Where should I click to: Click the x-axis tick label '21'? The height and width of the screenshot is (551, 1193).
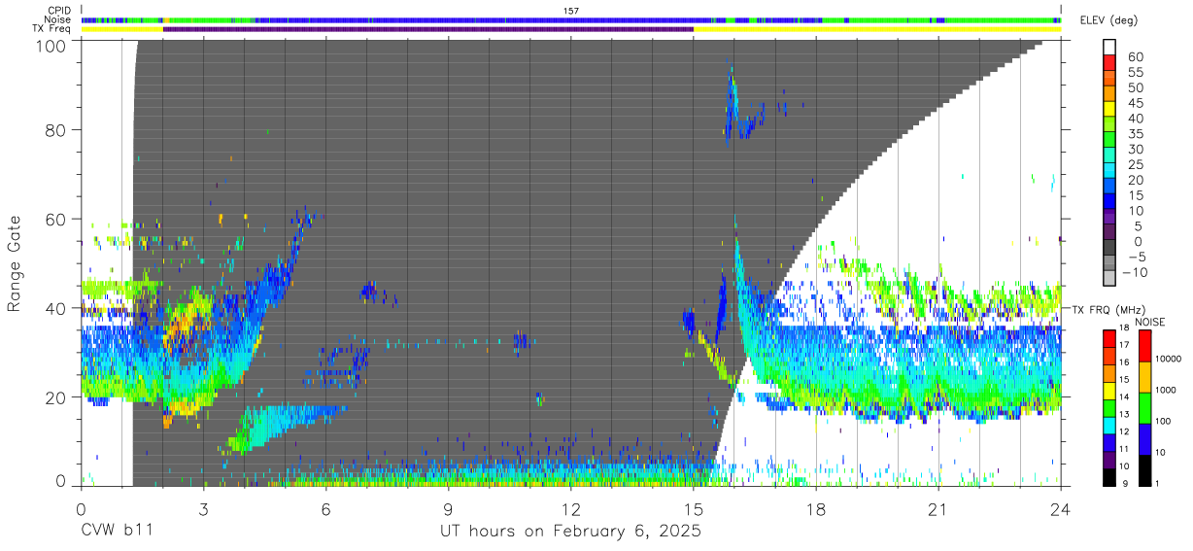937,508
